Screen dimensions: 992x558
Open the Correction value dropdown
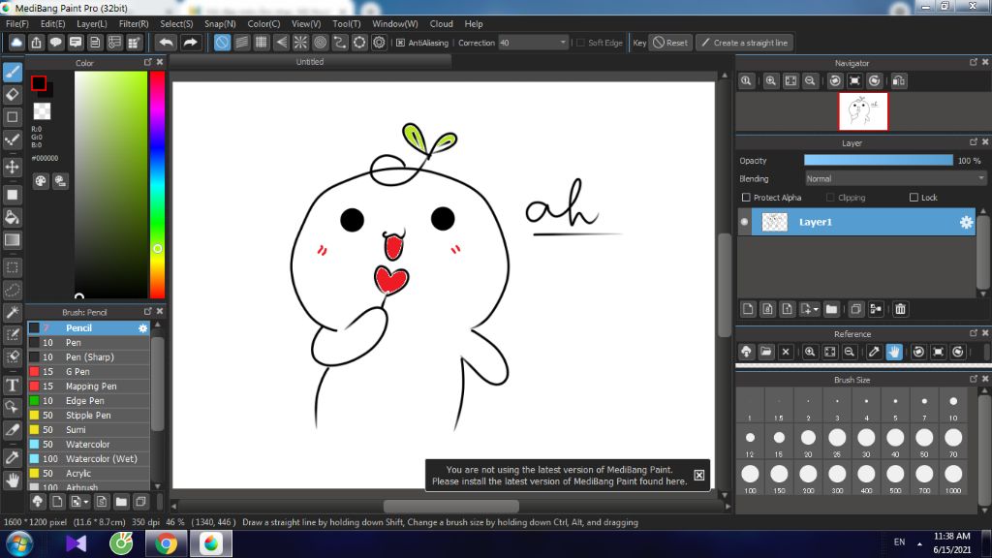[x=563, y=43]
